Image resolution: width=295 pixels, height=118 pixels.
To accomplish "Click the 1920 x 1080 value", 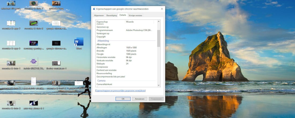I will coord(131,48).
